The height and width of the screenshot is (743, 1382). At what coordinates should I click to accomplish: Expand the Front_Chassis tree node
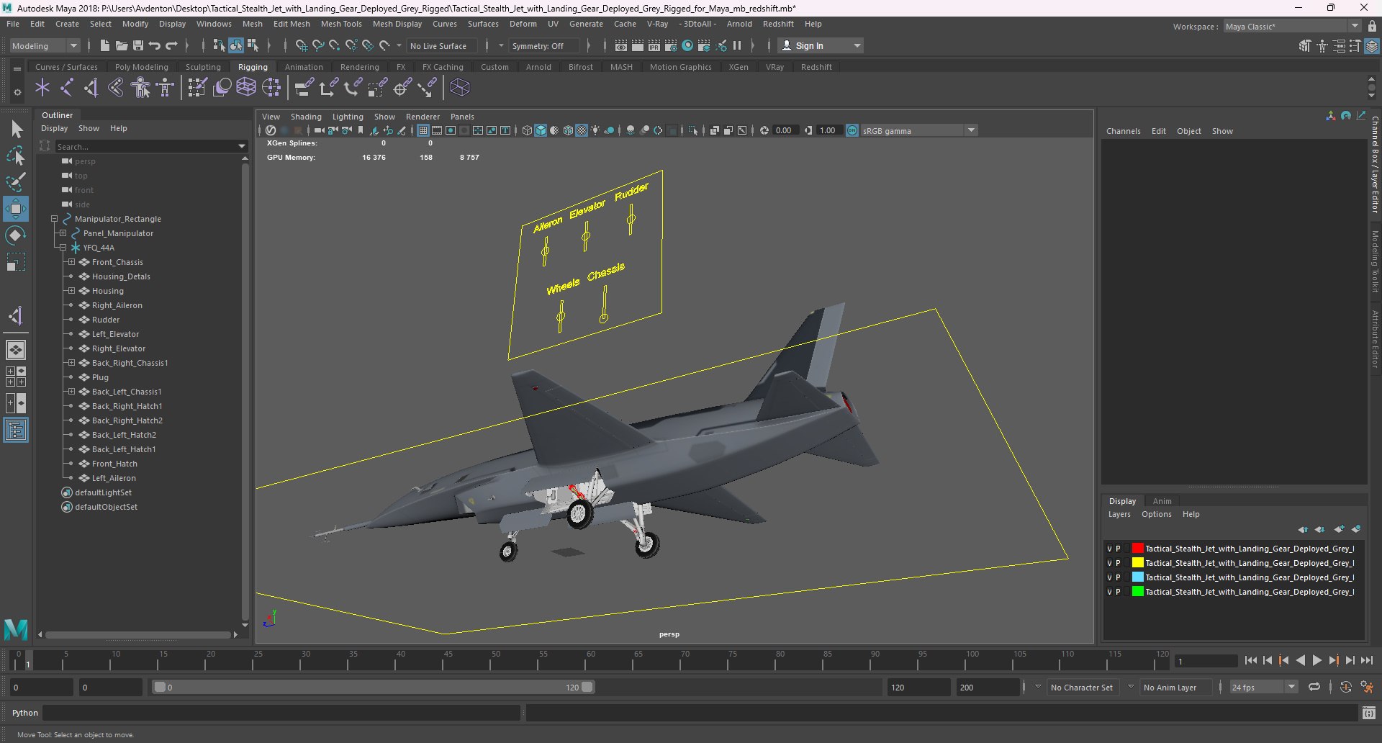point(71,262)
